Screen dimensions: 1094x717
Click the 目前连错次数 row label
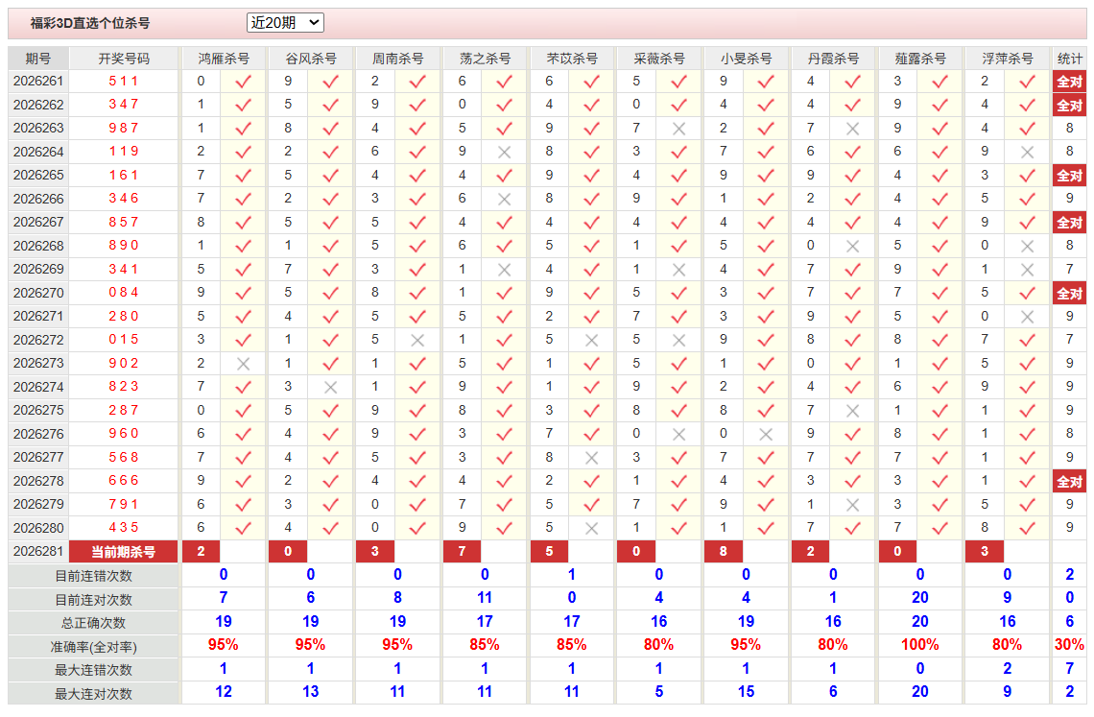coord(93,576)
